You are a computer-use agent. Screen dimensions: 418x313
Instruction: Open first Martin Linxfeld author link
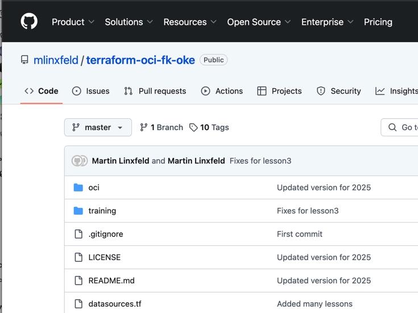pos(121,161)
